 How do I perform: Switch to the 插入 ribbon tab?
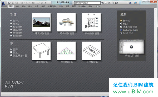point(30,6)
